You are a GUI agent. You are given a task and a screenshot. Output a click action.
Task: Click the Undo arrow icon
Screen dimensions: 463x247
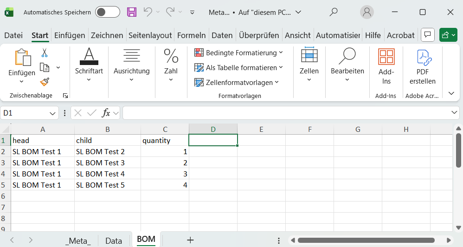pos(148,12)
